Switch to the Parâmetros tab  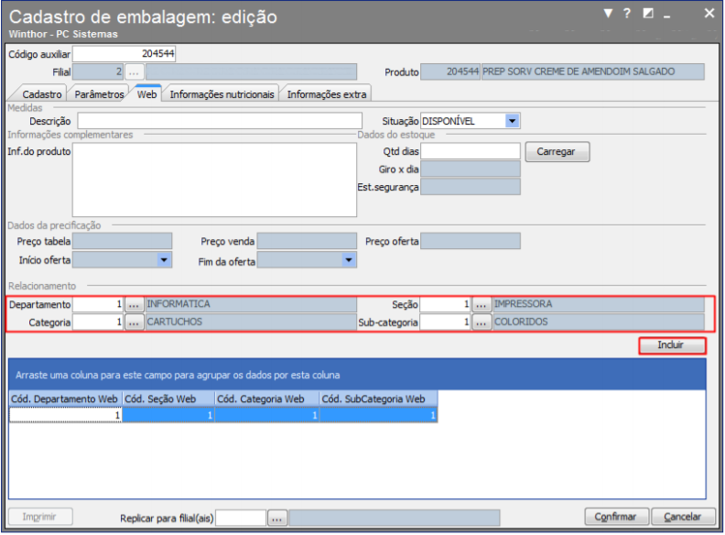pyautogui.click(x=99, y=94)
